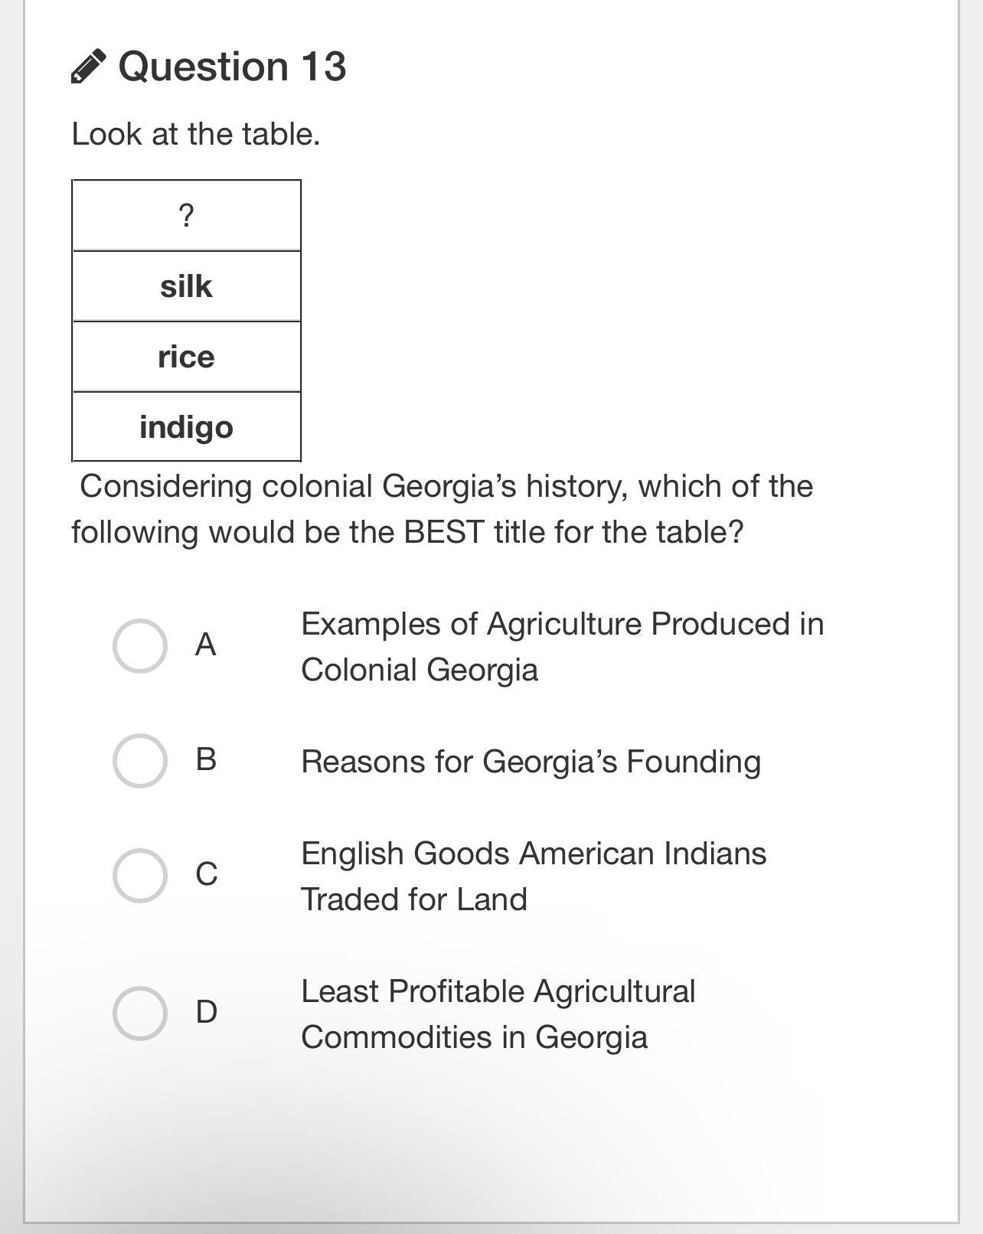The width and height of the screenshot is (983, 1234).
Task: Click the letter B option label
Action: pyautogui.click(x=206, y=759)
